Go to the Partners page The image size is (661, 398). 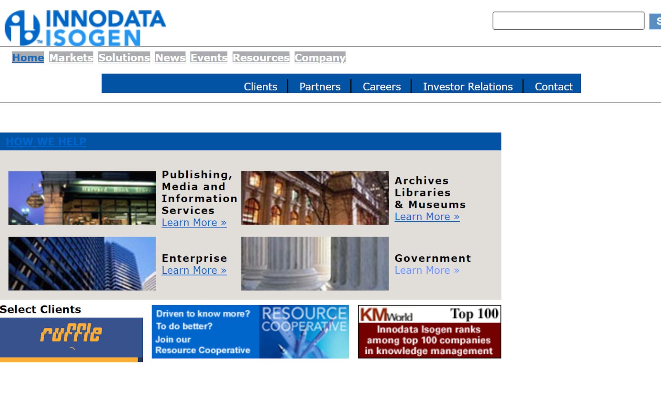(x=320, y=87)
